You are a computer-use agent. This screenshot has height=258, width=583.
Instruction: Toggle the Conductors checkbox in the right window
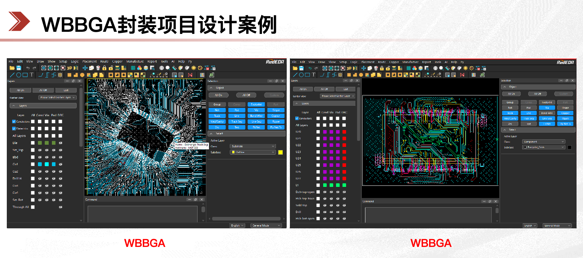pyautogui.click(x=297, y=118)
